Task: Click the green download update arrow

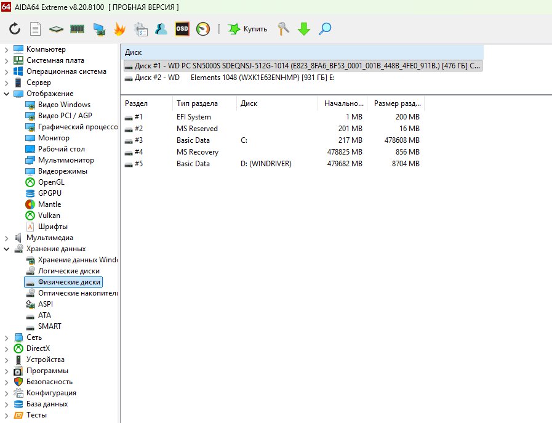Action: (304, 29)
